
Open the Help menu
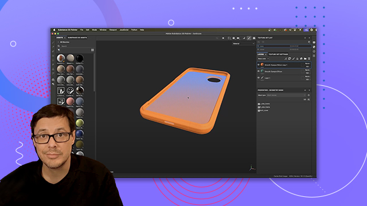(x=142, y=30)
